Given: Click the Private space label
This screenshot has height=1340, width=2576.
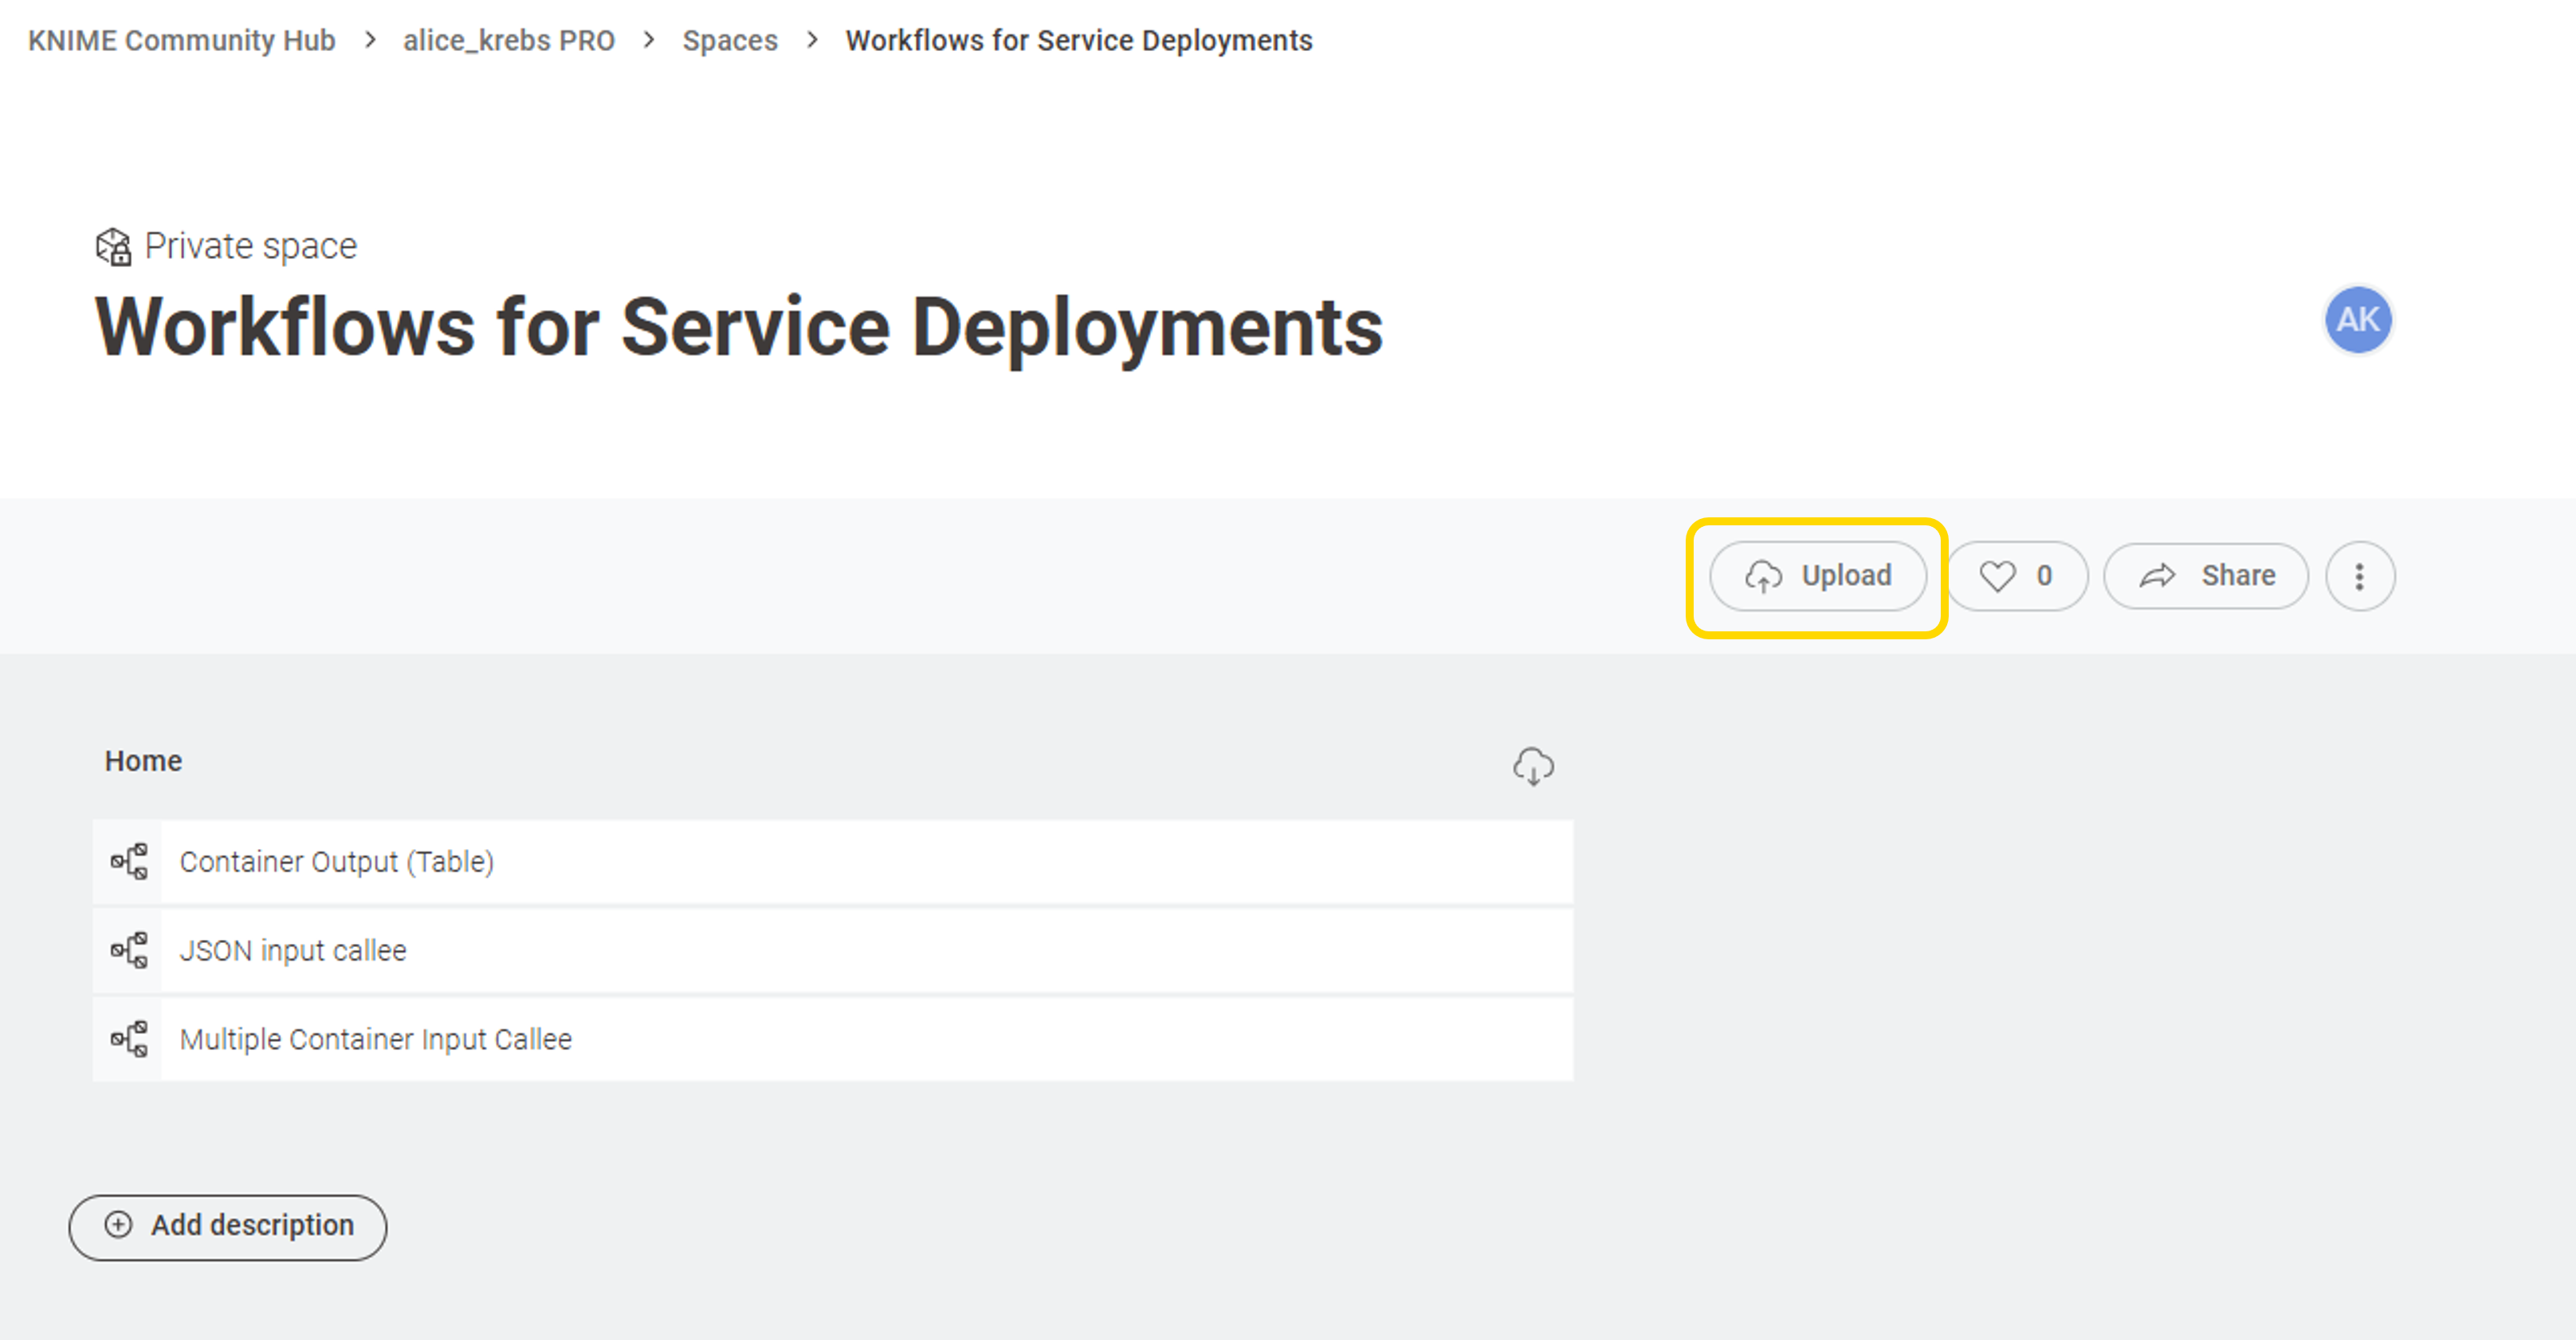Looking at the screenshot, I should click(251, 246).
